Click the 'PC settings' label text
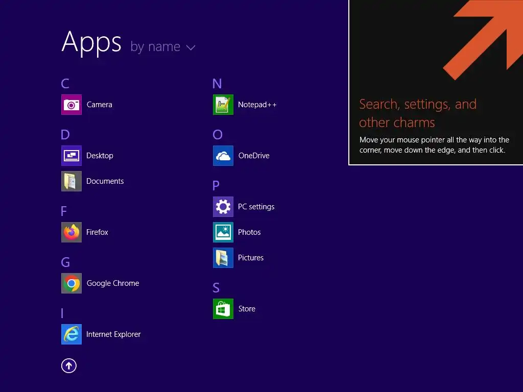 (256, 207)
